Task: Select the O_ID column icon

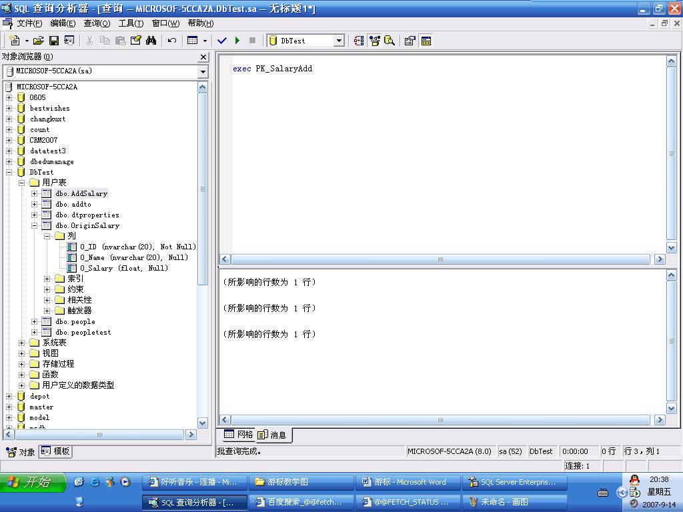Action: coord(72,247)
